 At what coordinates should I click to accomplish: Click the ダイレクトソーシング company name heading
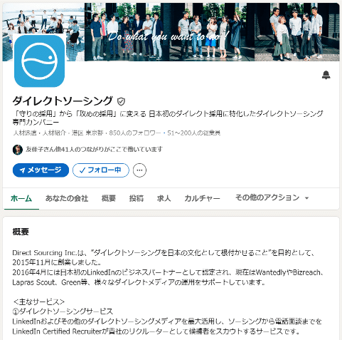(x=63, y=101)
